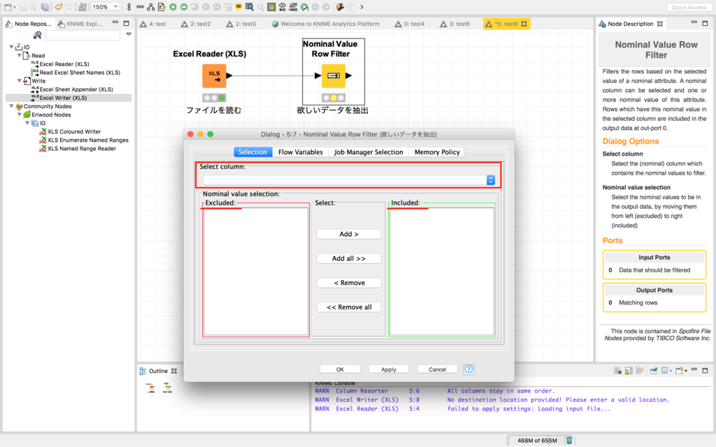Switch to the Flow Variables tab

(300, 152)
